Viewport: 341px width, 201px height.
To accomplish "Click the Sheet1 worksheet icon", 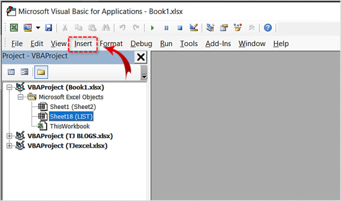I will (x=43, y=106).
